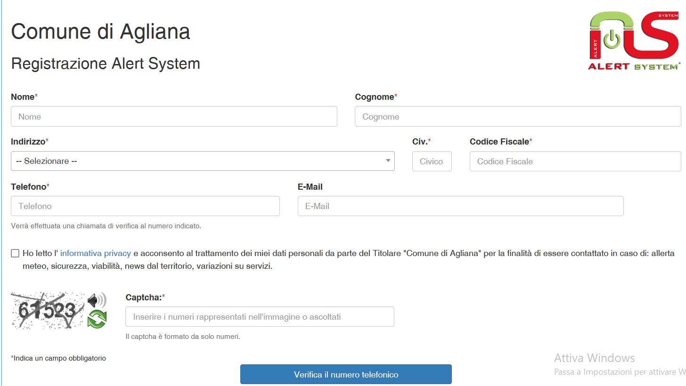Accept the privacy consent checkbox
This screenshot has height=386, width=686.
(x=15, y=254)
